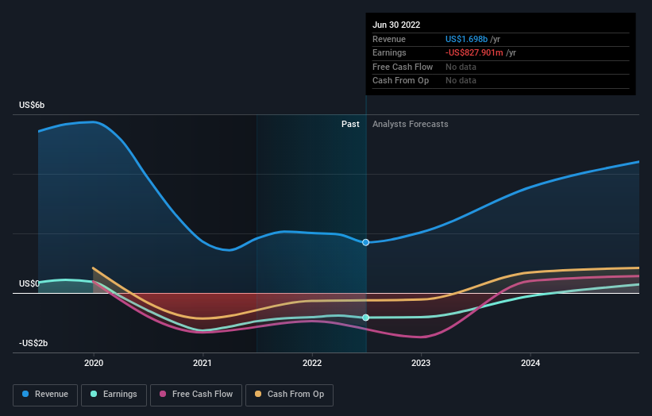Click the 2023 x-axis label
This screenshot has height=416, width=652.
pos(421,363)
